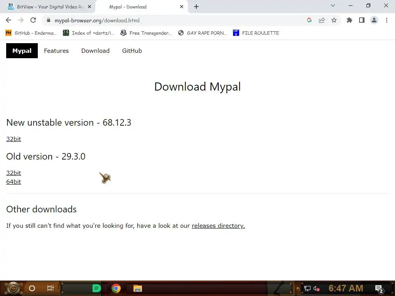Click the Mypal home logo button

(x=22, y=50)
